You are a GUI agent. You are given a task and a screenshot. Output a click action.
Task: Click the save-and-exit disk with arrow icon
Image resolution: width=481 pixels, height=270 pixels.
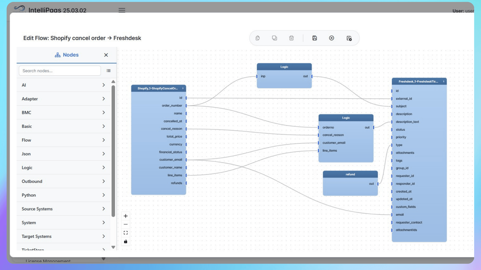[x=349, y=38]
